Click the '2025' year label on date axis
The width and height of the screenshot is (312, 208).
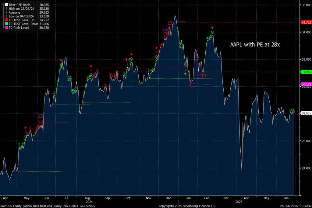point(239,202)
